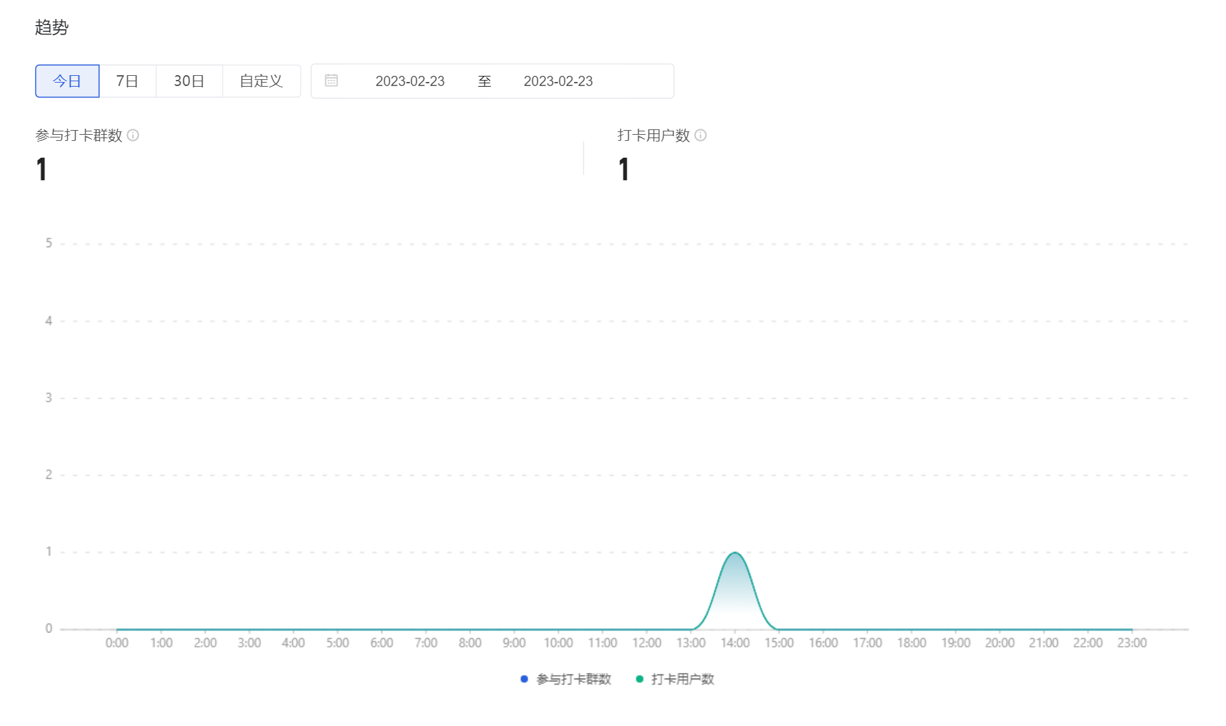Switch to the 30日 range tab

189,81
